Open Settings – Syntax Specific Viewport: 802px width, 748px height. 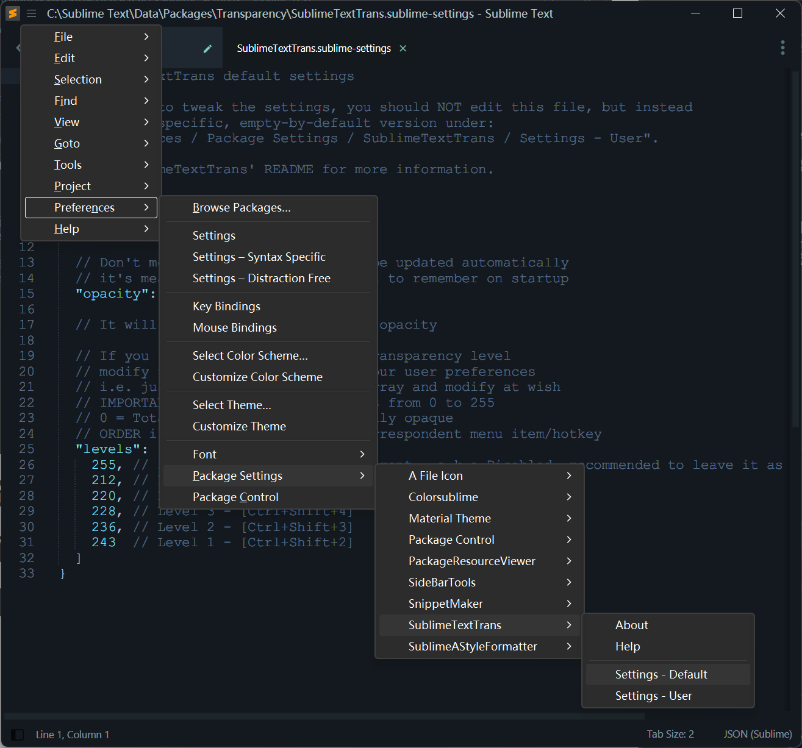tap(268, 257)
